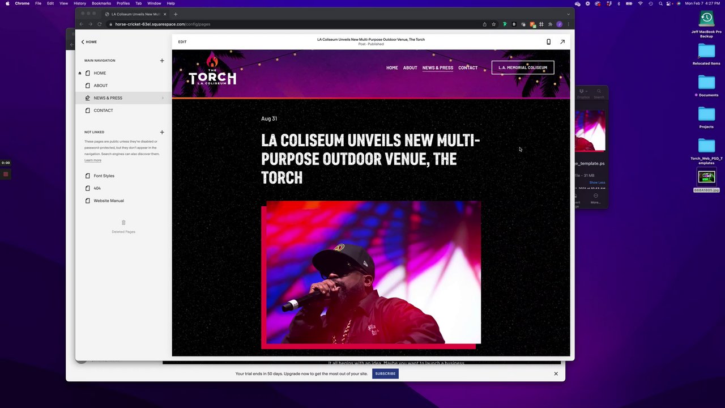Select the LA Coliseum Unveils browser tab
This screenshot has height=408, width=725.
click(135, 14)
